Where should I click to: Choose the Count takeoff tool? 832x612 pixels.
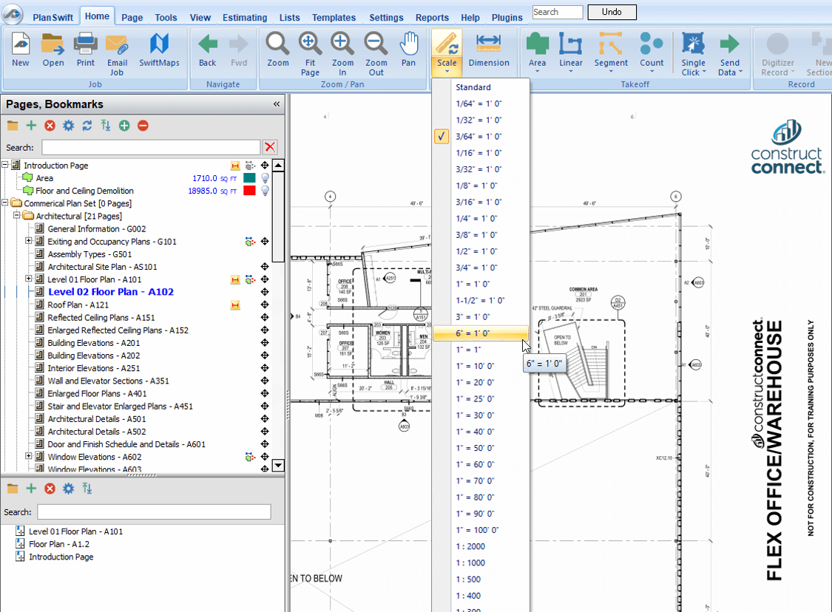[x=652, y=44]
